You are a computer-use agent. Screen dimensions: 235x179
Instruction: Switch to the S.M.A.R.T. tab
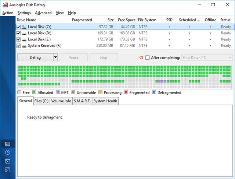point(82,101)
